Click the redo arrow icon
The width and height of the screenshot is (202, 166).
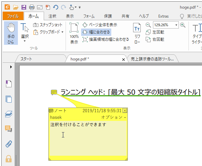64,7
